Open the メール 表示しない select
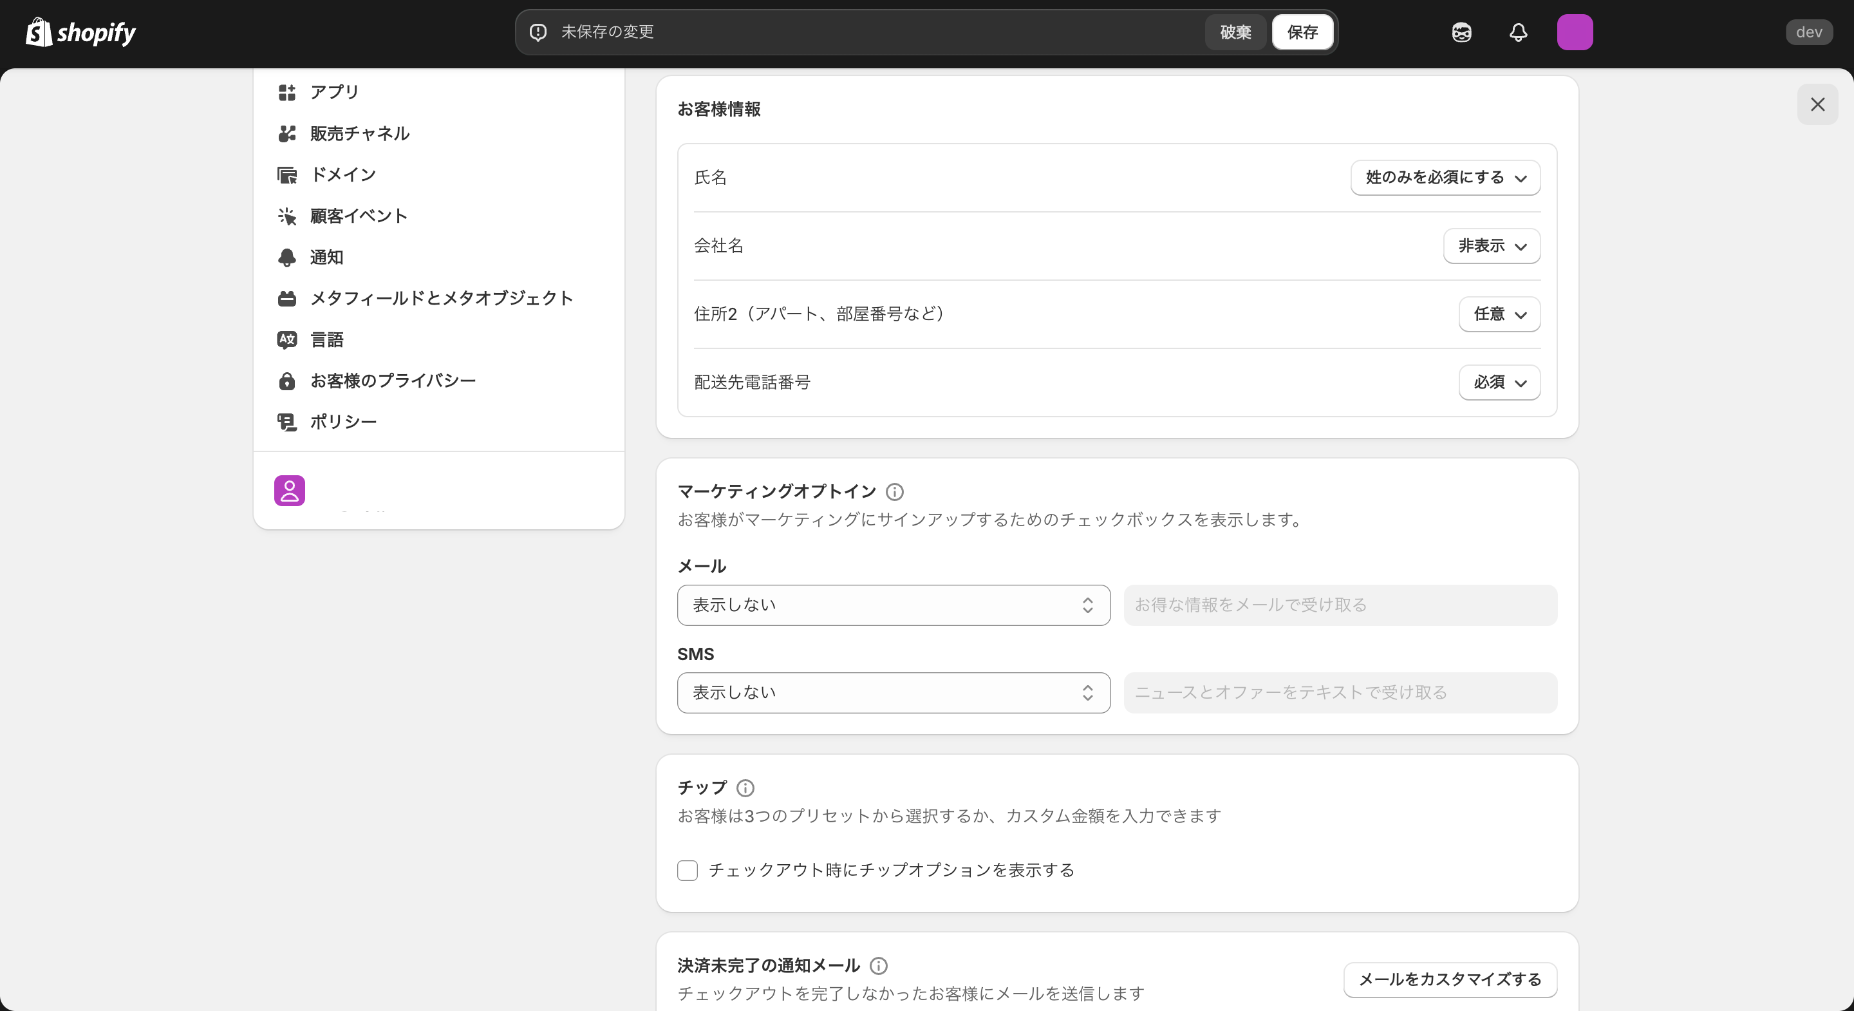The width and height of the screenshot is (1854, 1011). tap(894, 605)
